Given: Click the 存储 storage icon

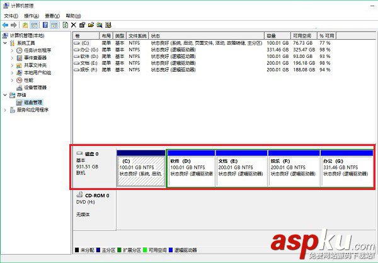Looking at the screenshot, I should (13, 95).
